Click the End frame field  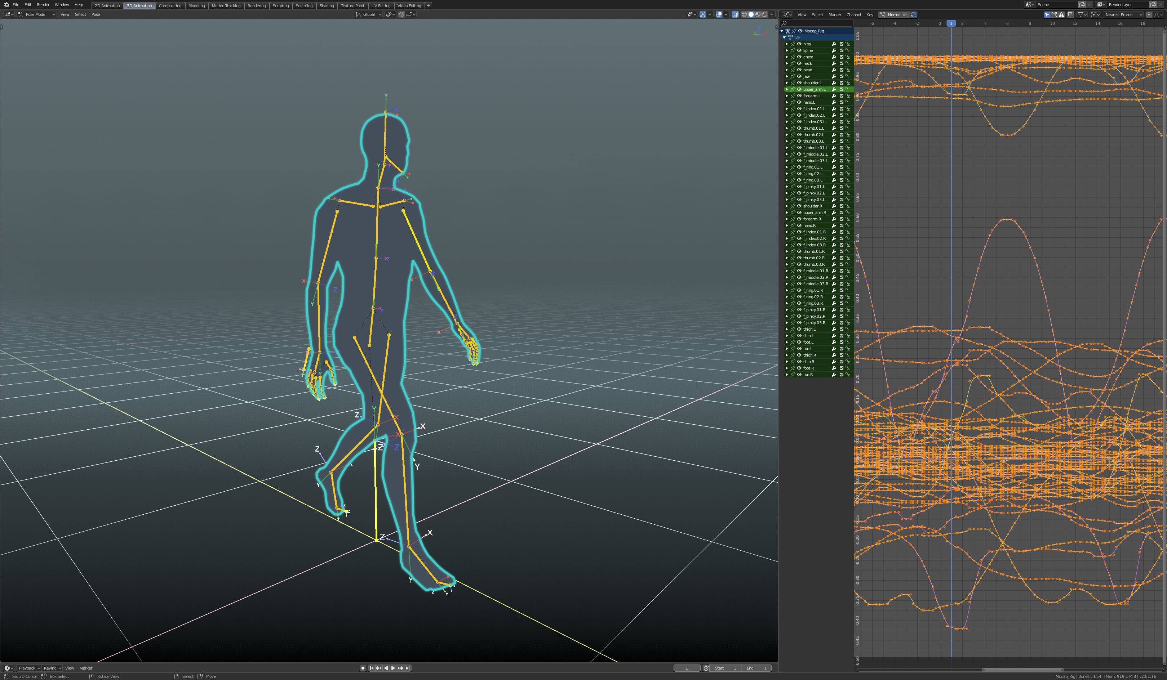coord(756,668)
